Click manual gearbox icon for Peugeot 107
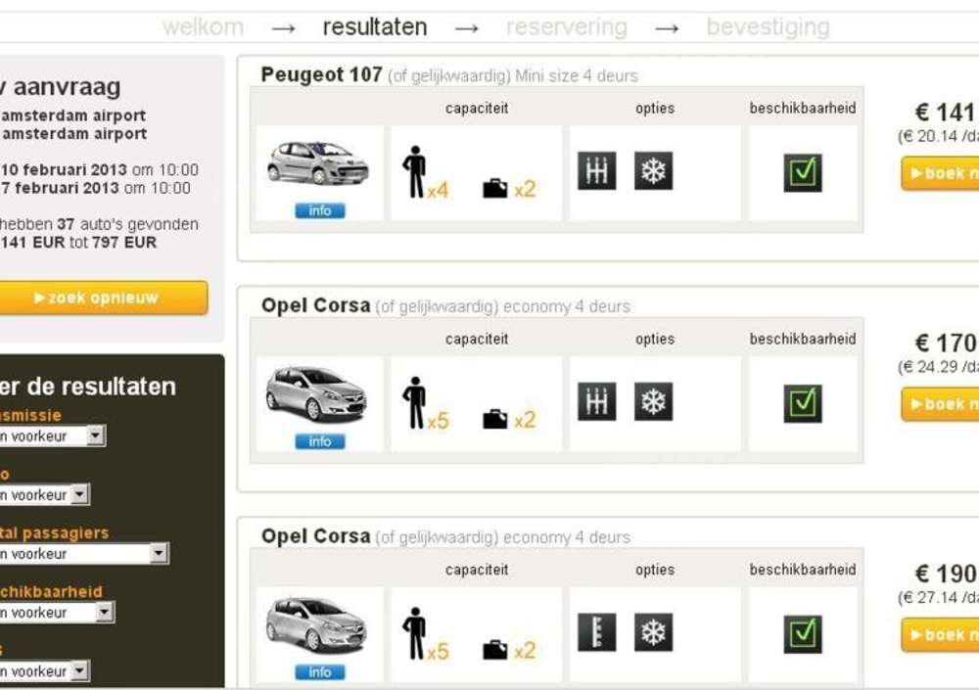This screenshot has height=690, width=979. tap(596, 171)
